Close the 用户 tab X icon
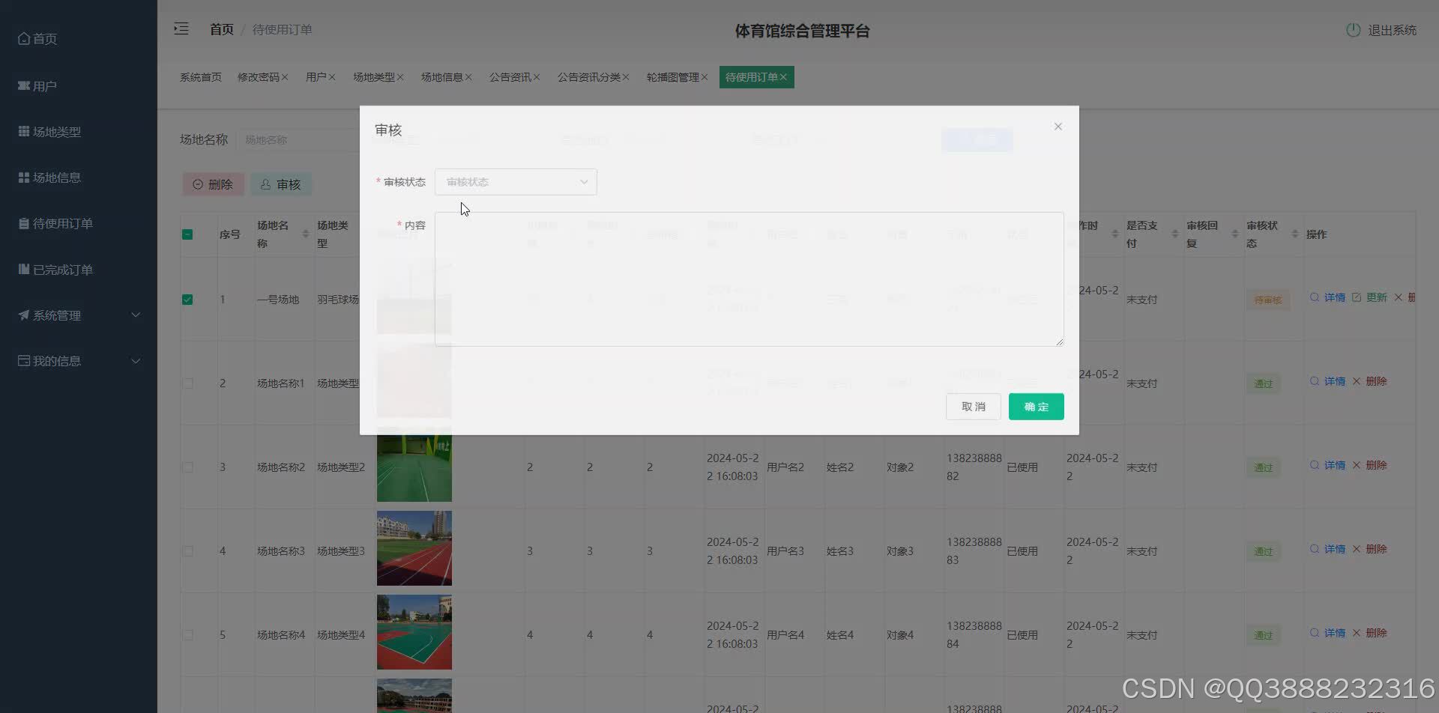Viewport: 1439px width, 713px height. click(331, 77)
